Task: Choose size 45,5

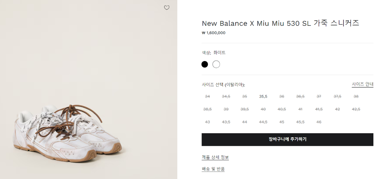Action: pyautogui.click(x=300, y=122)
